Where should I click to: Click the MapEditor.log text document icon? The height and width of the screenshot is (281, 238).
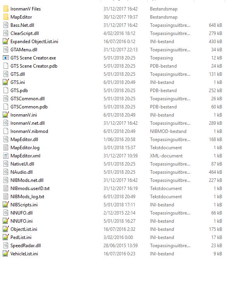6,147
